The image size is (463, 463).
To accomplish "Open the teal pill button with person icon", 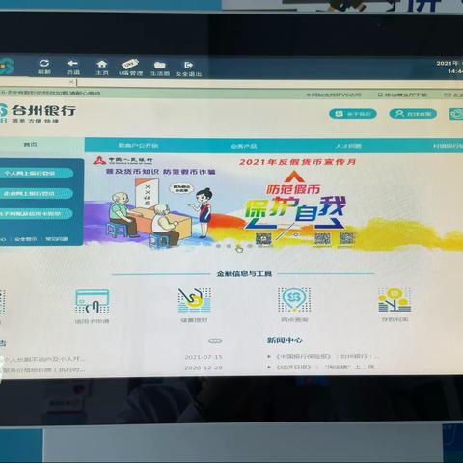I will pos(413,114).
